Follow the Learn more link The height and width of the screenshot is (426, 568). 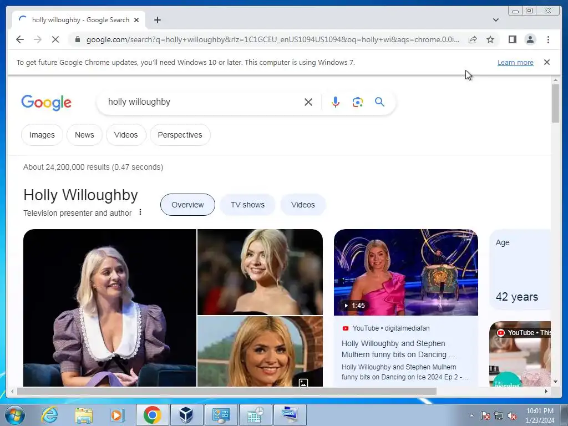tap(515, 62)
